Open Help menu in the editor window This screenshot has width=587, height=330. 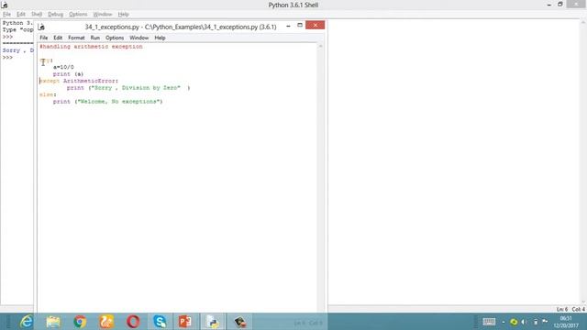click(160, 38)
